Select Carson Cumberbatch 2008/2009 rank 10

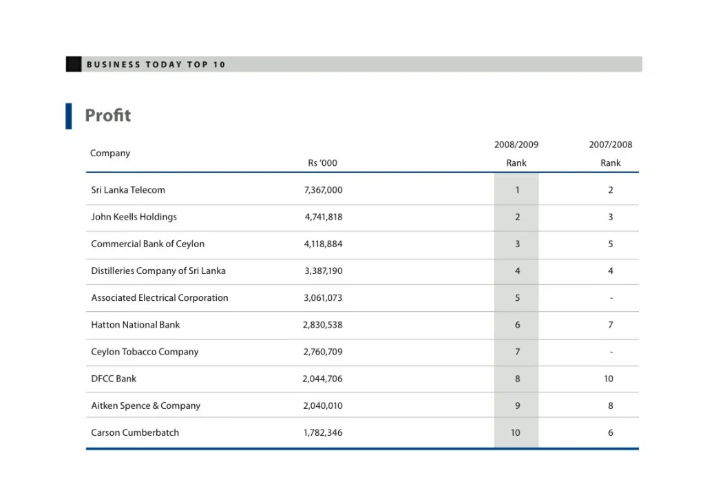pos(516,433)
